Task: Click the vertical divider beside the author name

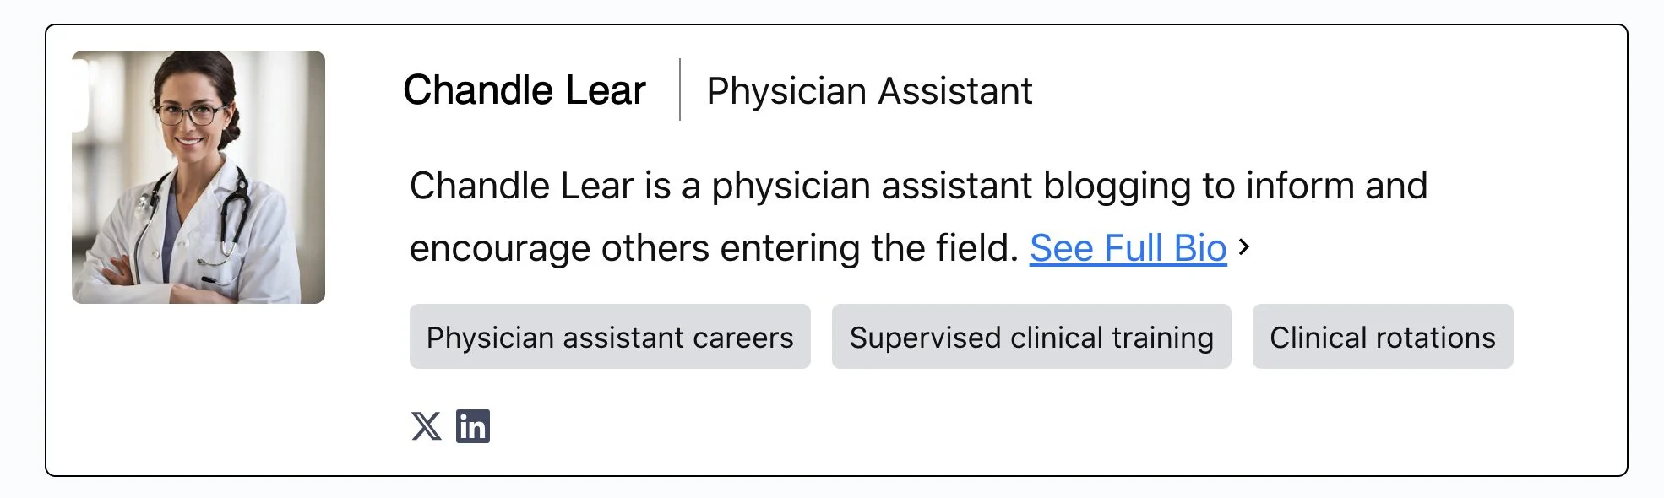Action: point(680,89)
